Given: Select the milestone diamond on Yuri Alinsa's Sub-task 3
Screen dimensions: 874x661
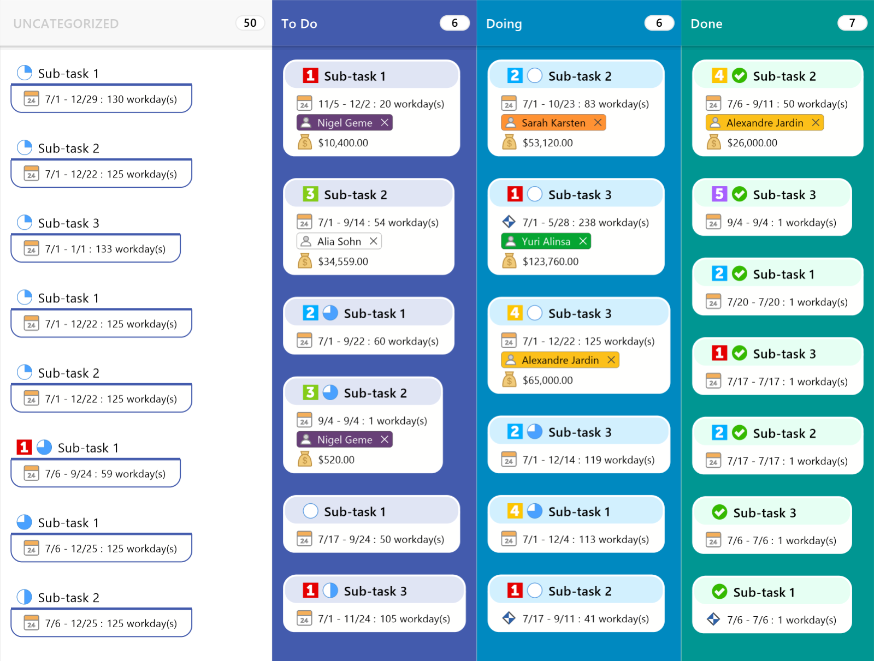Looking at the screenshot, I should (x=509, y=222).
